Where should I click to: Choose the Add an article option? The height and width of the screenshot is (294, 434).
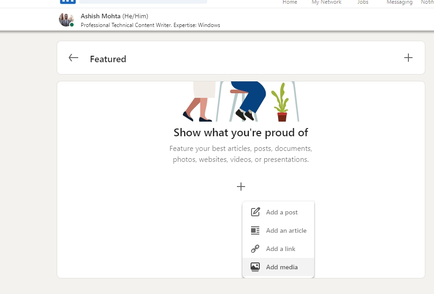coord(286,230)
